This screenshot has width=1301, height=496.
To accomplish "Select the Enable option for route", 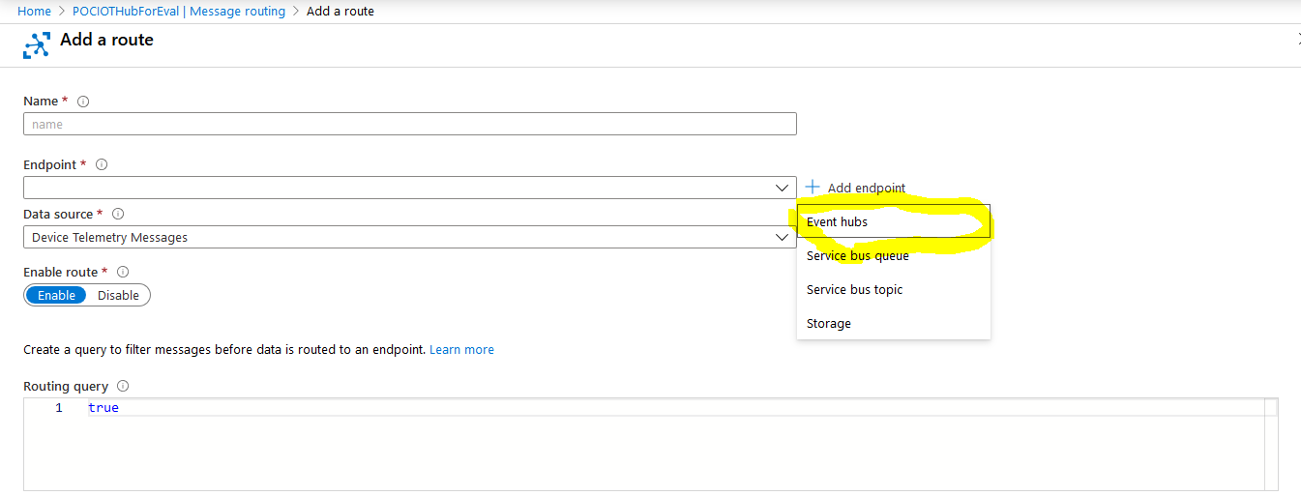I will point(56,295).
